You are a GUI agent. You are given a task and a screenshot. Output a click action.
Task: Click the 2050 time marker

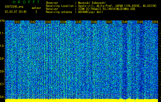[155, 22]
